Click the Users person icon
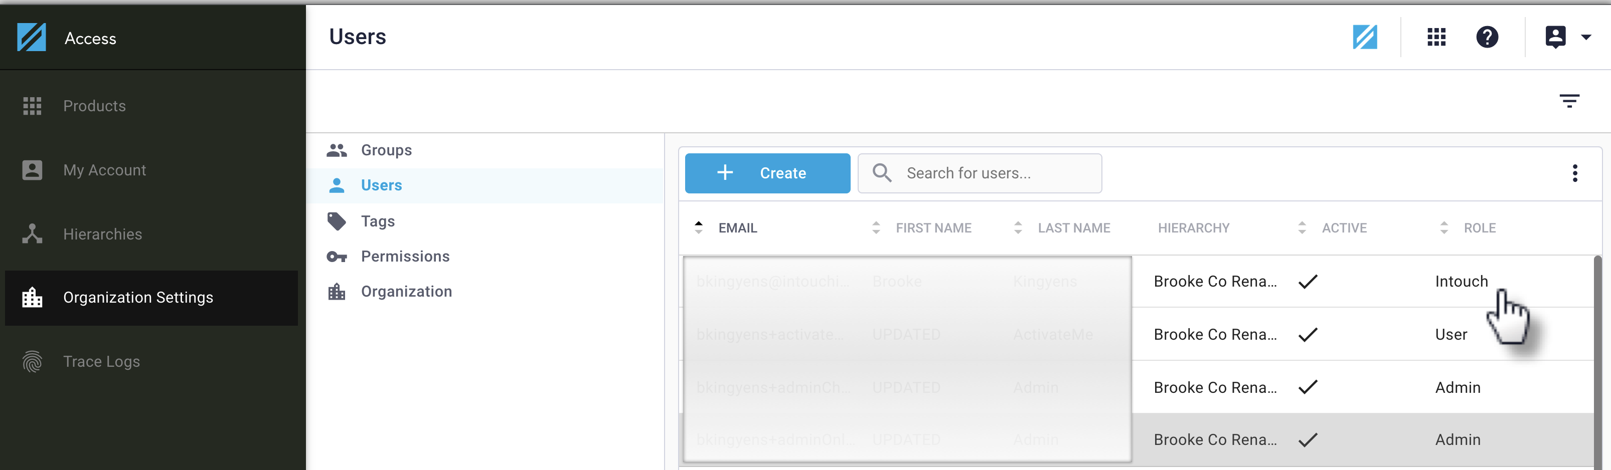The height and width of the screenshot is (470, 1611). coord(337,185)
